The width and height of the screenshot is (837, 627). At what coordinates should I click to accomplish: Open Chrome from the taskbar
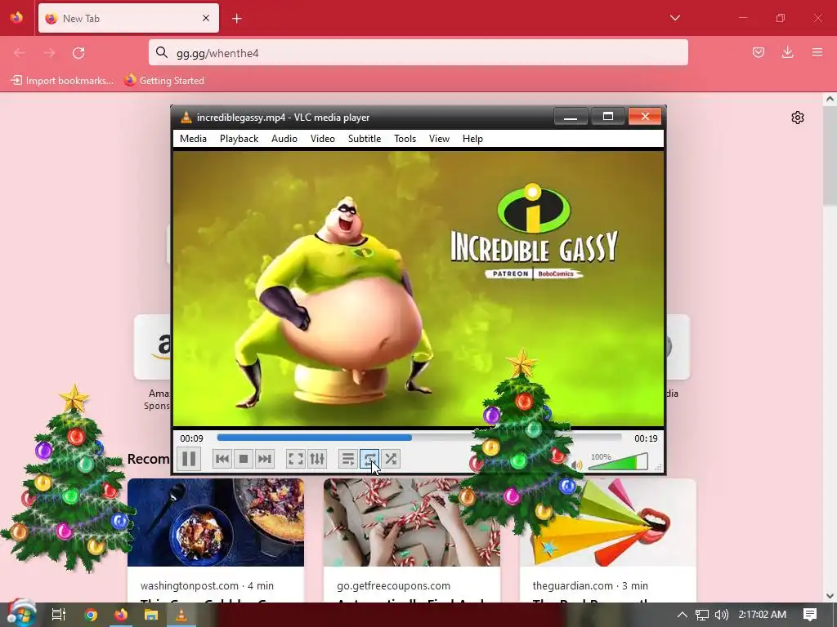(x=91, y=615)
